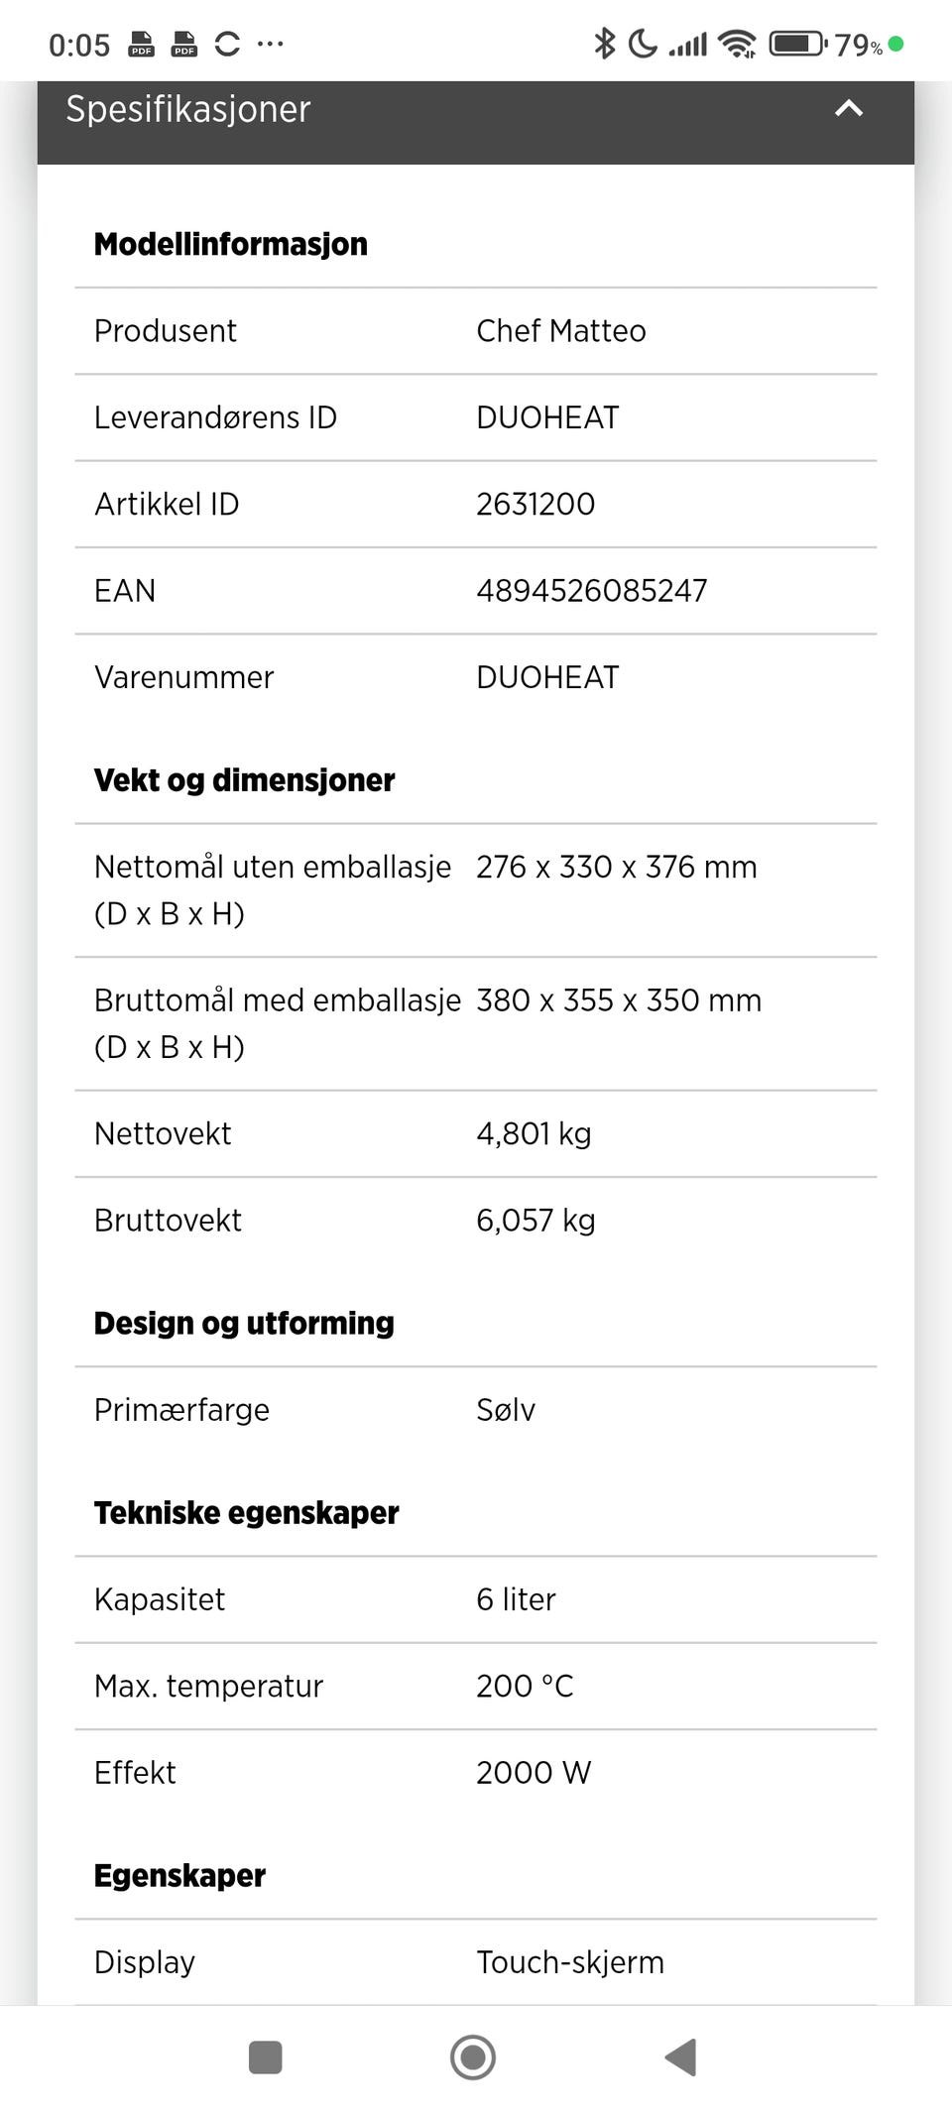Image resolution: width=952 pixels, height=2116 pixels.
Task: Tap the status bar clock
Action: (x=79, y=45)
